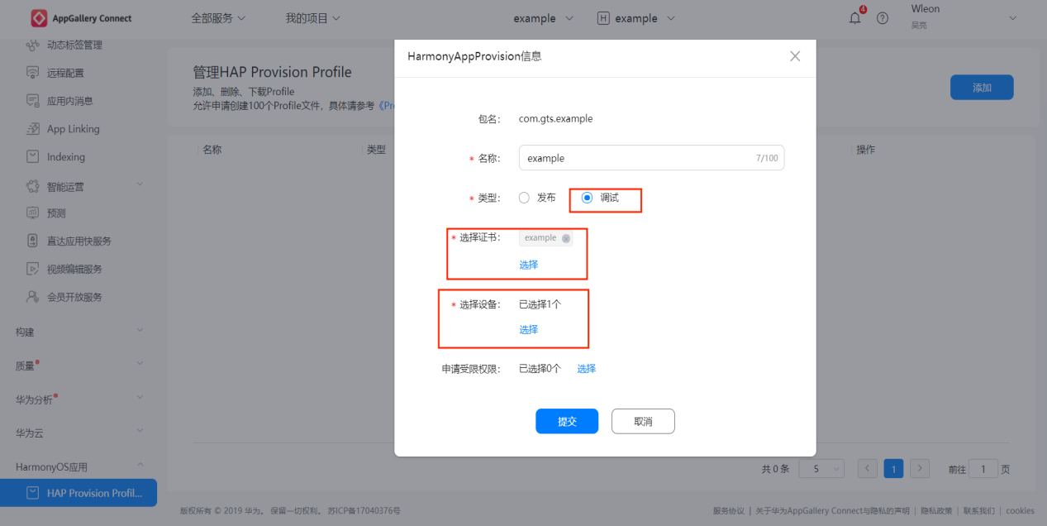
Task: Go to the next page arrow
Action: click(x=920, y=469)
